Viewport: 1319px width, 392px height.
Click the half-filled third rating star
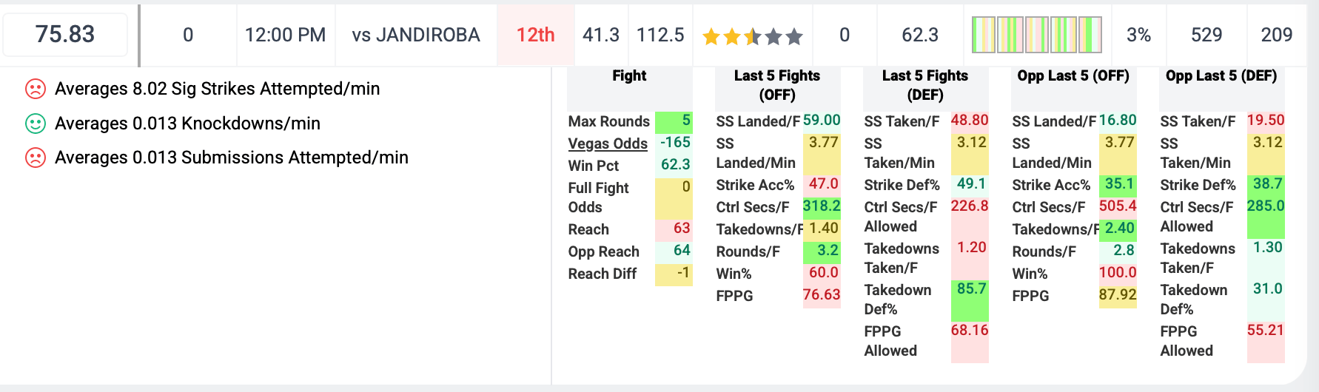coord(753,36)
